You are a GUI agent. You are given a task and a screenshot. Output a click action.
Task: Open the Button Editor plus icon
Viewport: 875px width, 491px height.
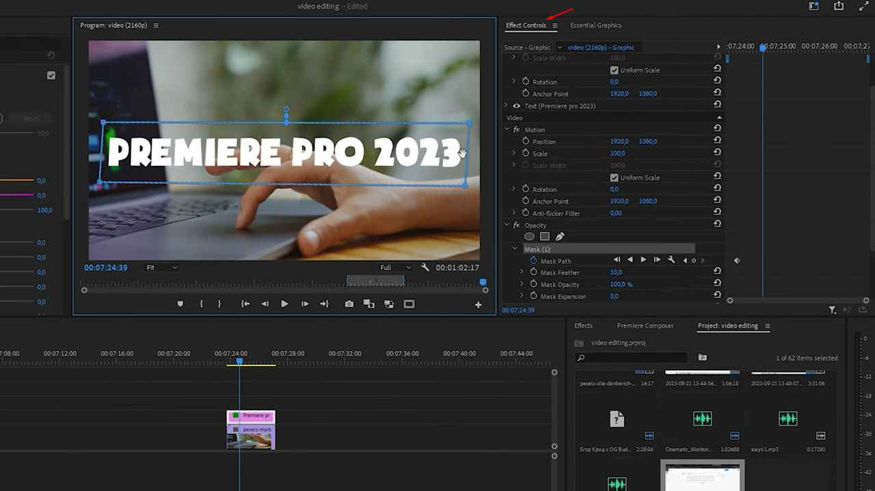(479, 305)
